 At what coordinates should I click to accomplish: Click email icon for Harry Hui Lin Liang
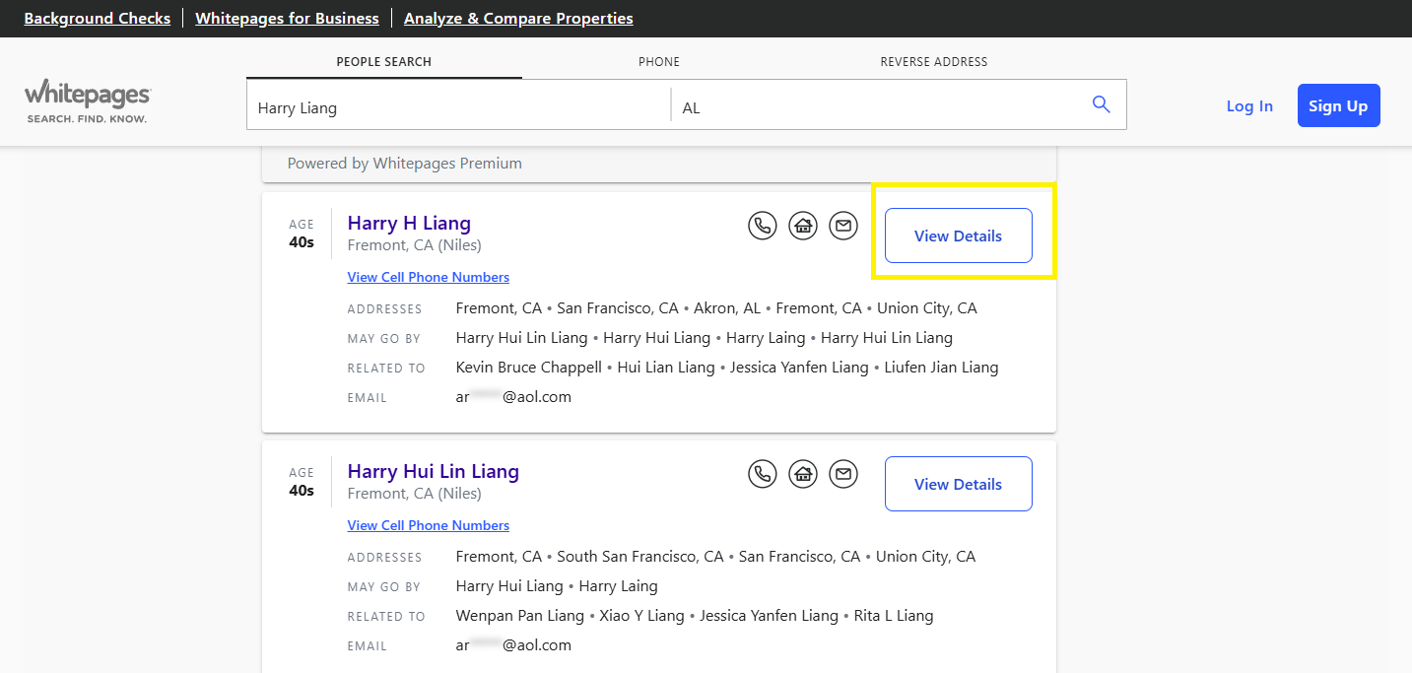pos(843,475)
